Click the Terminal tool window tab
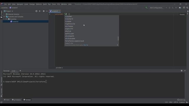 (27, 100)
